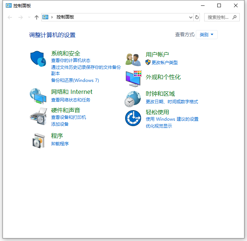This screenshot has width=247, height=241.
Task: Click the search magnifier icon
Action: coord(234,17)
